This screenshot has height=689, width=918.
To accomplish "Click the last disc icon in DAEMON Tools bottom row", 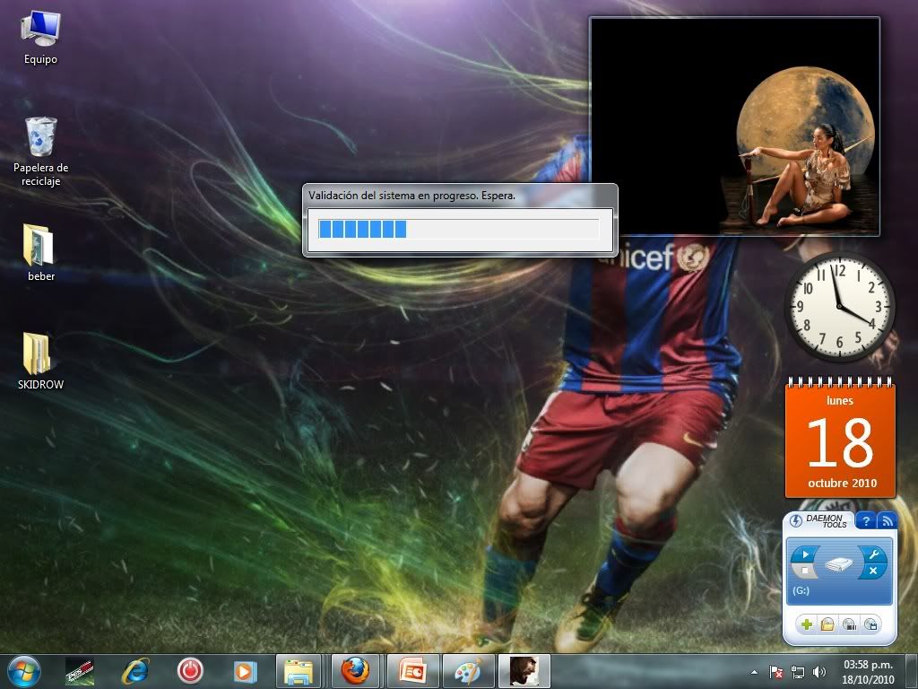I will (870, 624).
